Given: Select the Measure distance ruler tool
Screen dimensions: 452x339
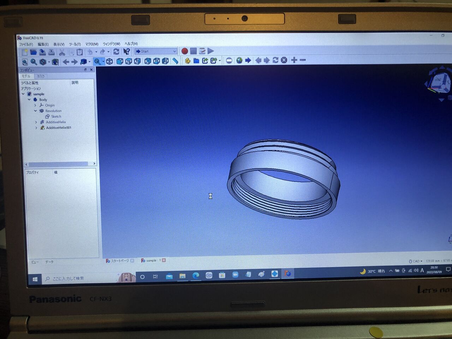Looking at the screenshot, I should 175,61.
